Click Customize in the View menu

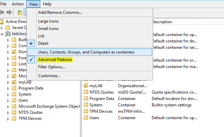(49, 76)
